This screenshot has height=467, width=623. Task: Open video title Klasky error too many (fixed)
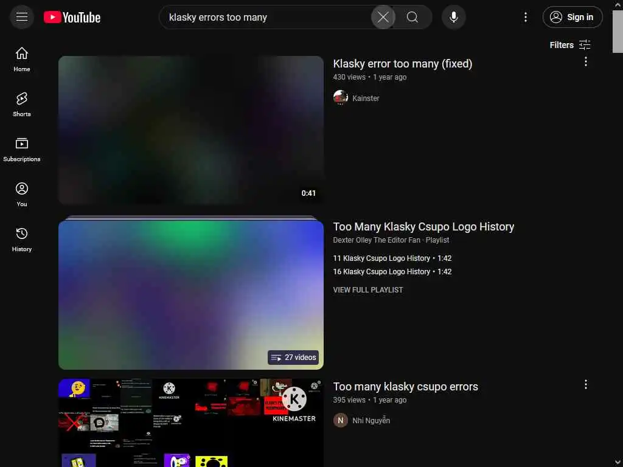click(403, 63)
